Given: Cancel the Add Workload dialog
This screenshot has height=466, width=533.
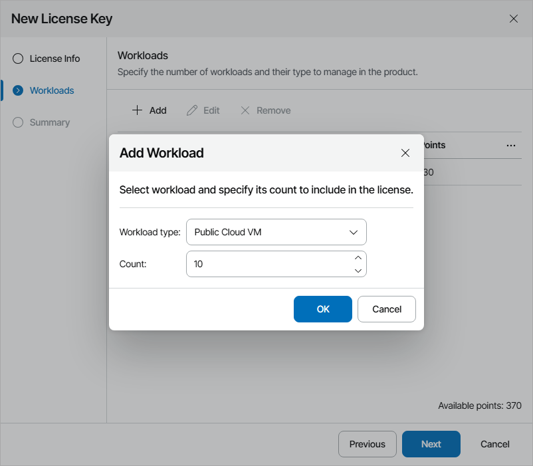Looking at the screenshot, I should coord(387,309).
